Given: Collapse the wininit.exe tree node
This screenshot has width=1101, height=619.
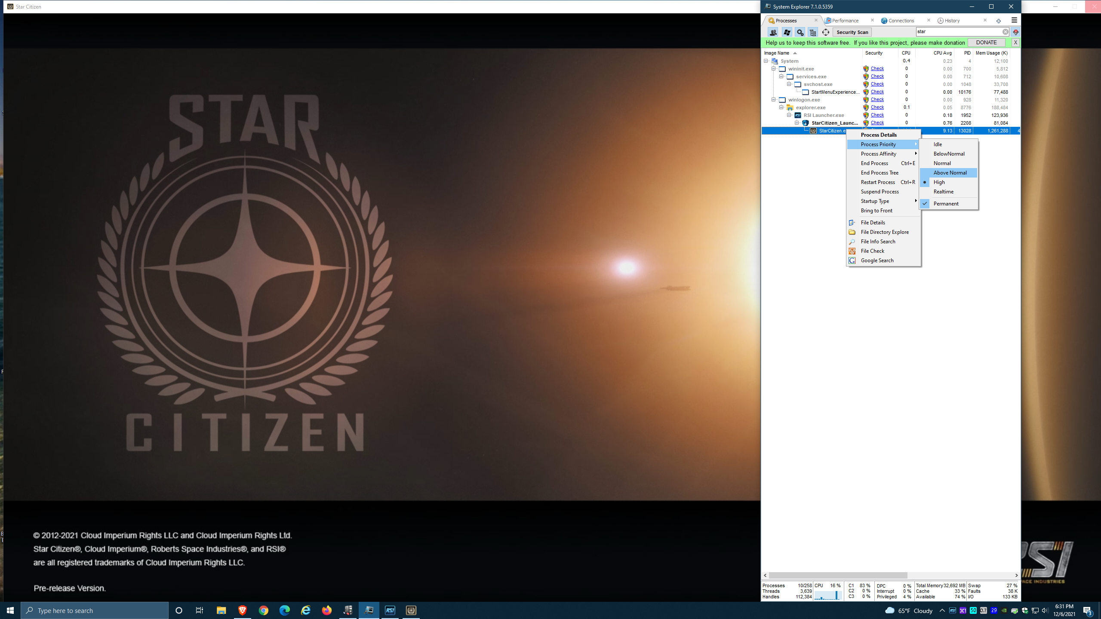Looking at the screenshot, I should (774, 69).
